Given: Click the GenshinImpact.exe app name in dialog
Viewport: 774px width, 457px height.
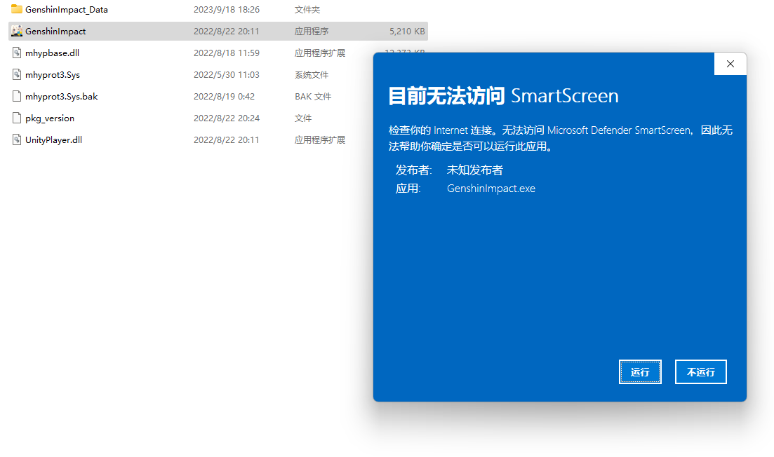Looking at the screenshot, I should point(491,188).
